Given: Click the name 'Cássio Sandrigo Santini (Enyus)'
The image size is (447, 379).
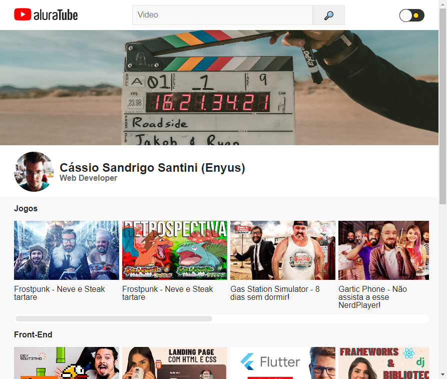Looking at the screenshot, I should tap(152, 168).
